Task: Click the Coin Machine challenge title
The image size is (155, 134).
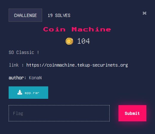Action: [77, 29]
